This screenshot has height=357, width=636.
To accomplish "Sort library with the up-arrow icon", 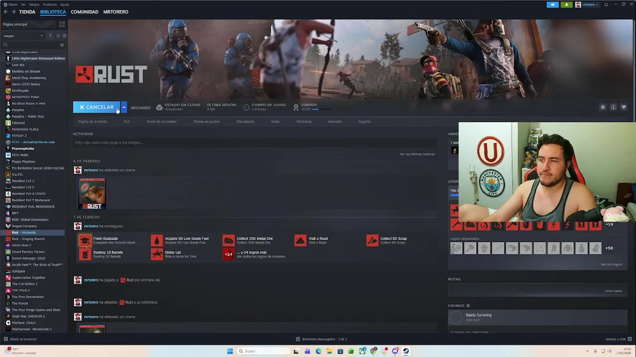I will [x=50, y=36].
